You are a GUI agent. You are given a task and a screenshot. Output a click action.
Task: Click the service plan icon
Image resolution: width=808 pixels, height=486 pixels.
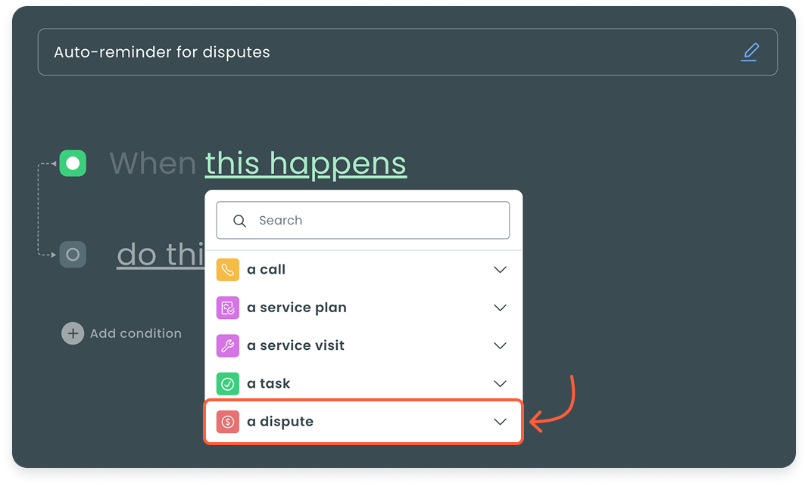228,308
